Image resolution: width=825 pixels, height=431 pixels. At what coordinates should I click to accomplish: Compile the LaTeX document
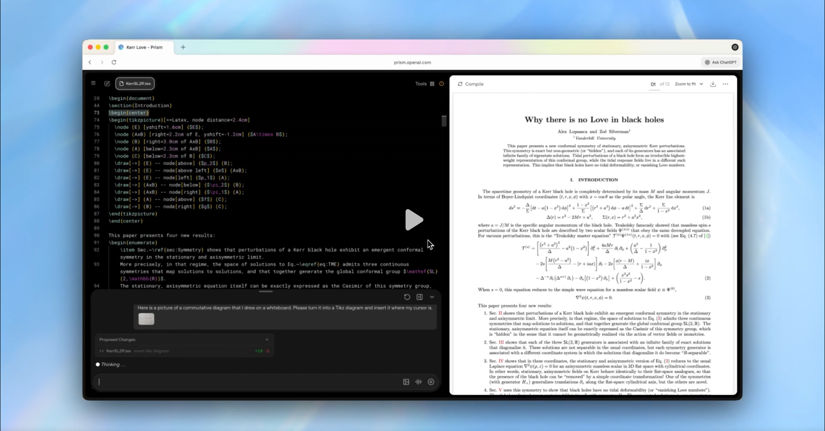tap(471, 84)
